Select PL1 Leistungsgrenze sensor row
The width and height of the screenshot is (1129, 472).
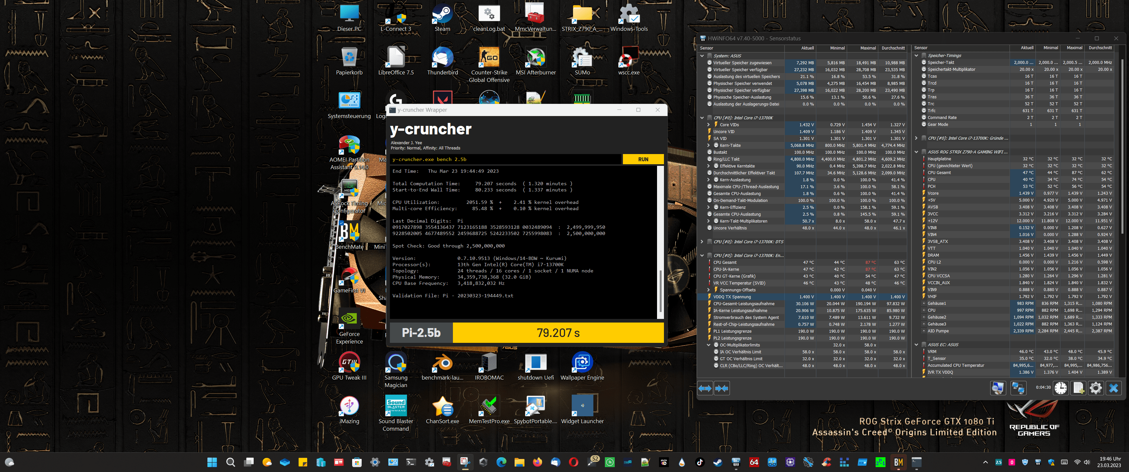click(x=802, y=331)
